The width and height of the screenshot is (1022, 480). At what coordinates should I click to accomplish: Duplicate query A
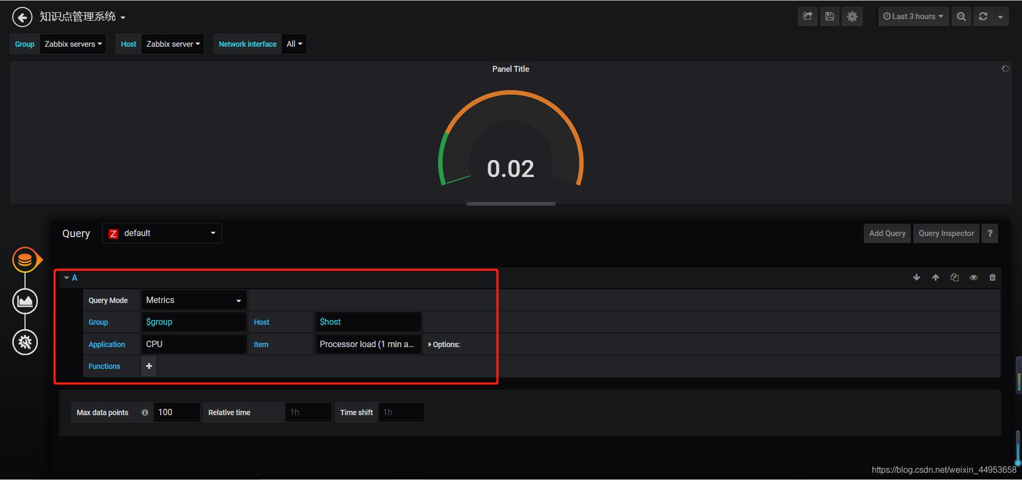(x=954, y=277)
